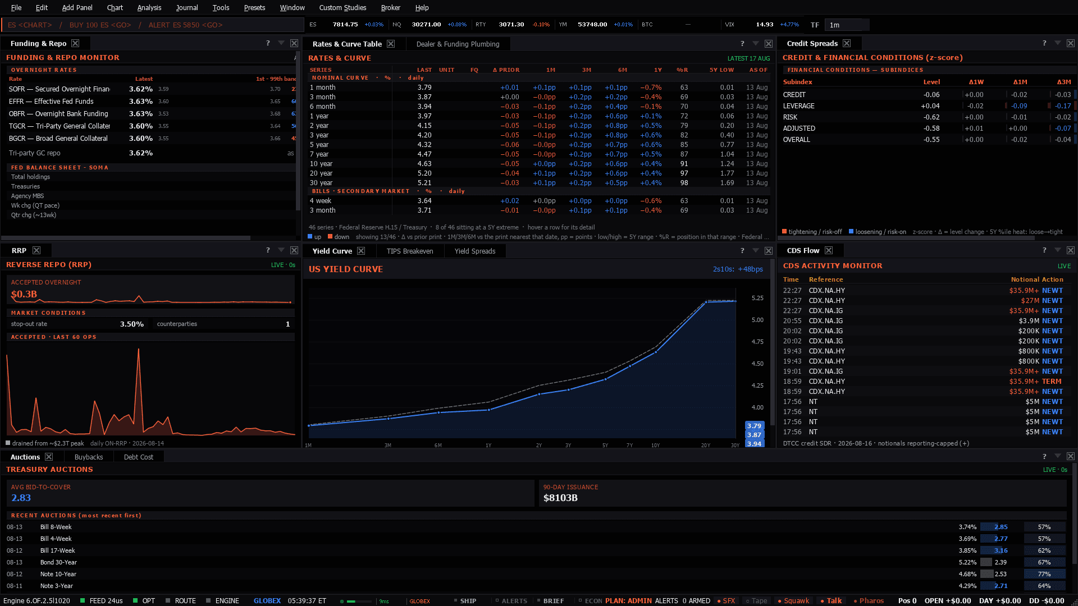Viewport: 1078px width, 606px height.
Task: Click the 'ALERT ES 5850 <GO>' command shortcut
Action: pyautogui.click(x=185, y=25)
